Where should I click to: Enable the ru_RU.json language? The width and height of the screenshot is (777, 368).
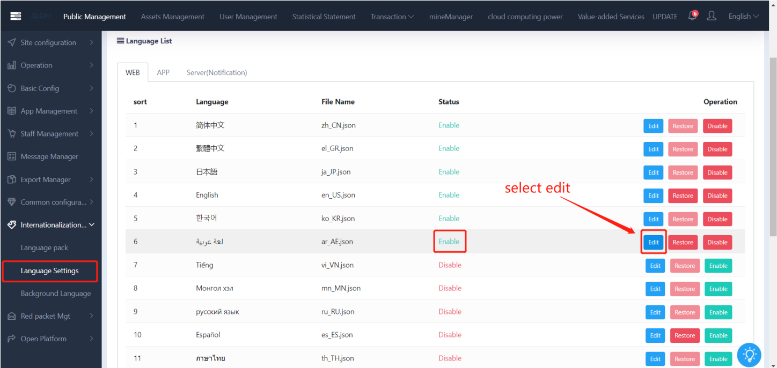pos(719,312)
